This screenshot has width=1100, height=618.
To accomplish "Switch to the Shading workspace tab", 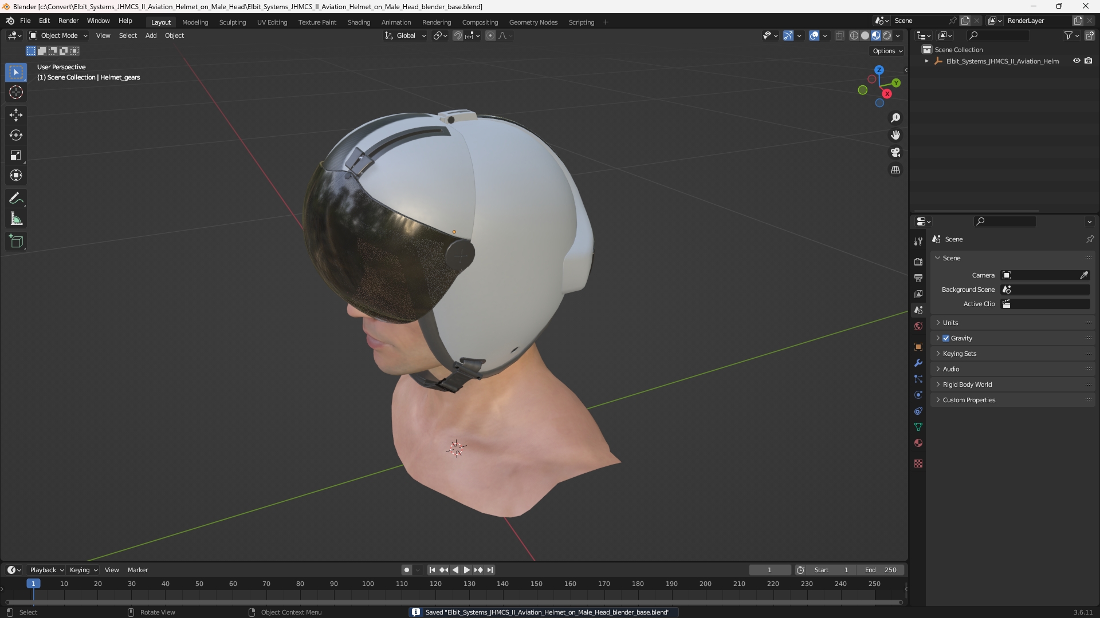I will pyautogui.click(x=359, y=22).
